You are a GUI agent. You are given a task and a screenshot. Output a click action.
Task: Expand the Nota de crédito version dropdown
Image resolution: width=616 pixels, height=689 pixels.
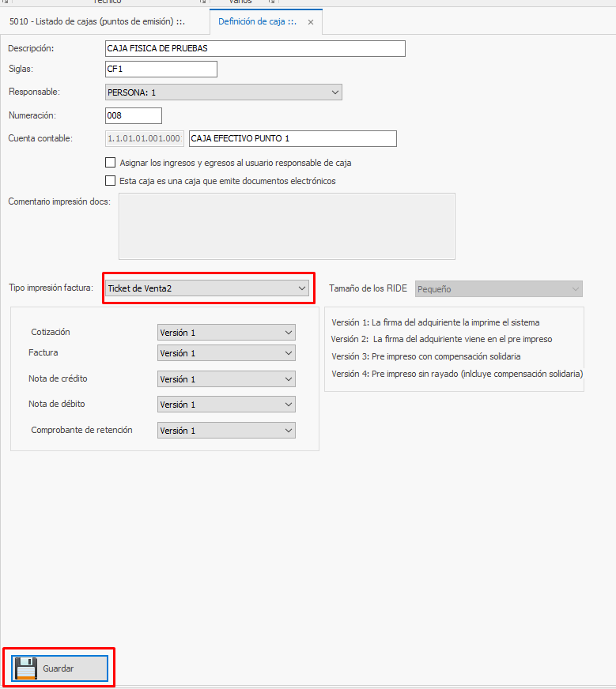pyautogui.click(x=226, y=379)
